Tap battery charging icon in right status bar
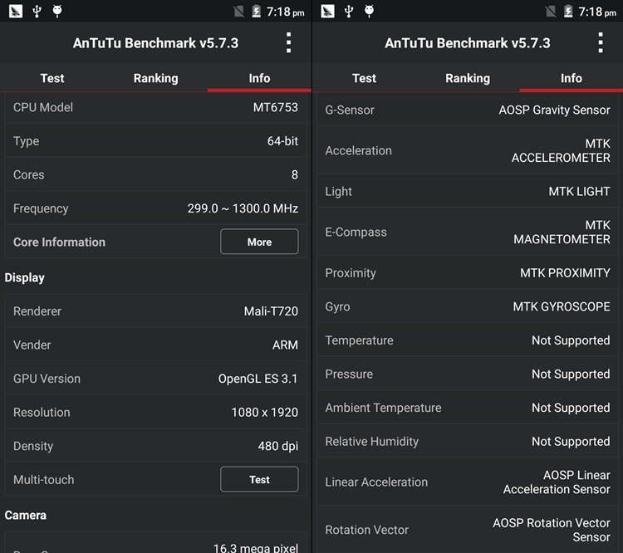The width and height of the screenshot is (623, 553). 568,11
